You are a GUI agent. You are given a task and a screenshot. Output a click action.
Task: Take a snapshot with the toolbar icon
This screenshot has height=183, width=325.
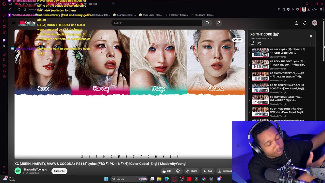pos(284,9)
